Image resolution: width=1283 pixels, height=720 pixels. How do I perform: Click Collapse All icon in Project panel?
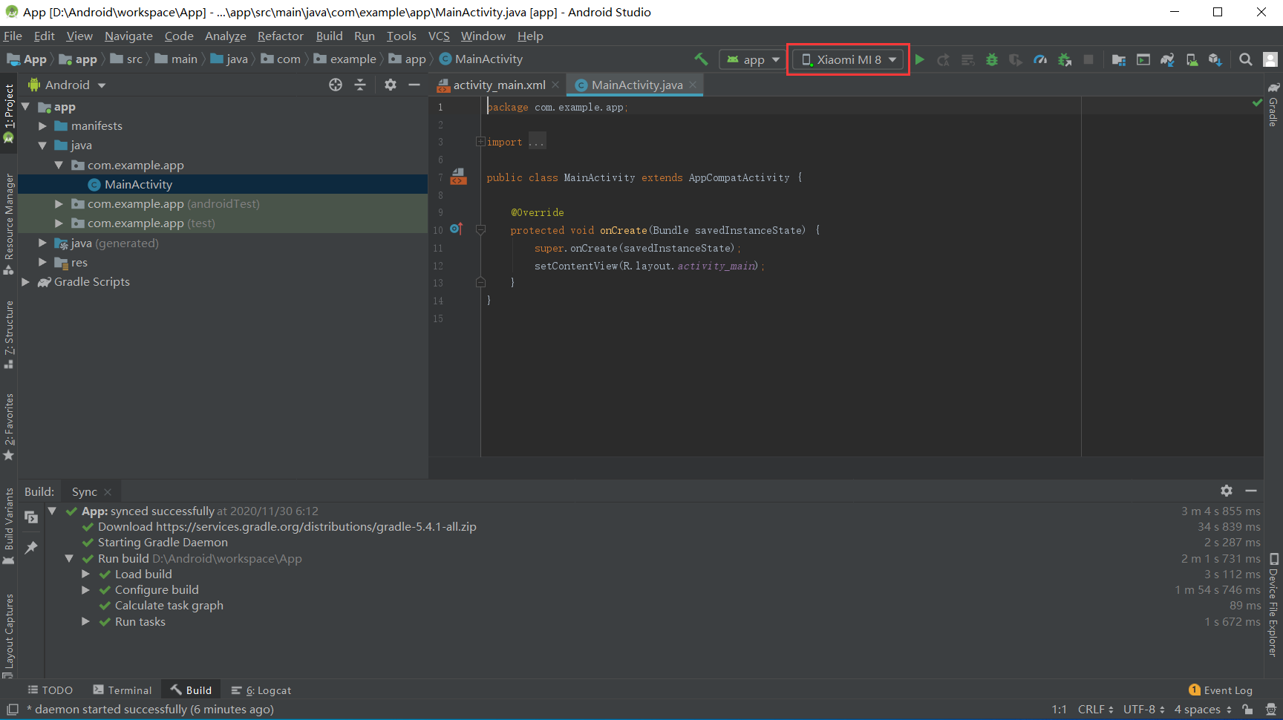[360, 85]
